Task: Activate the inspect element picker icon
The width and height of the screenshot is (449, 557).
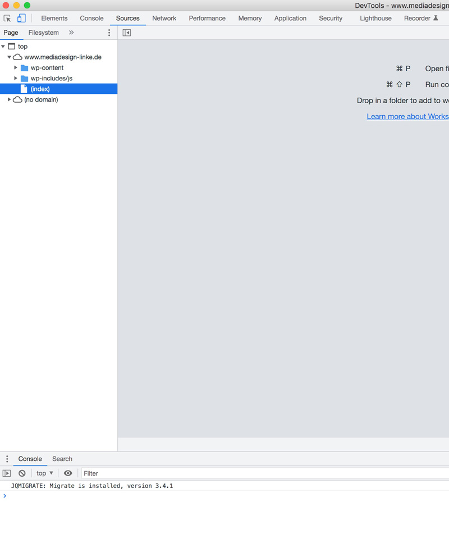Action: (7, 19)
